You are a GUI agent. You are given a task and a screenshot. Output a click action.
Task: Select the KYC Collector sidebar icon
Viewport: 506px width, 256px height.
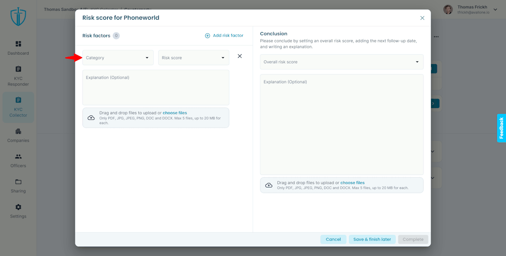point(18,100)
